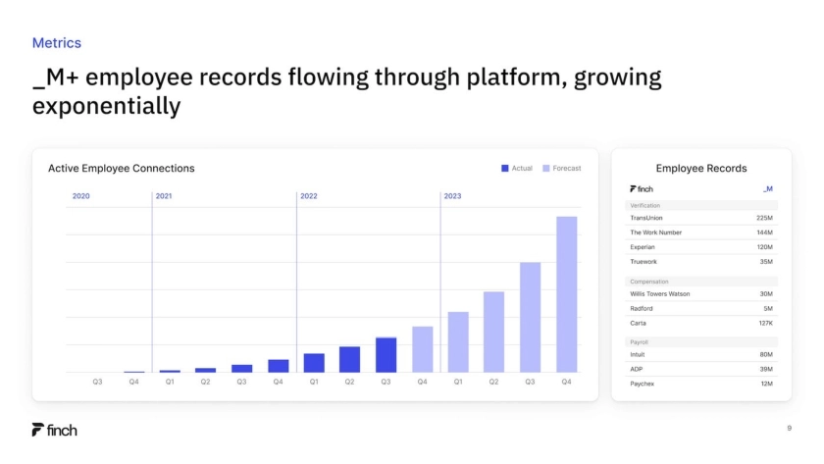
Task: Click the Compensation section header
Action: [x=648, y=282]
